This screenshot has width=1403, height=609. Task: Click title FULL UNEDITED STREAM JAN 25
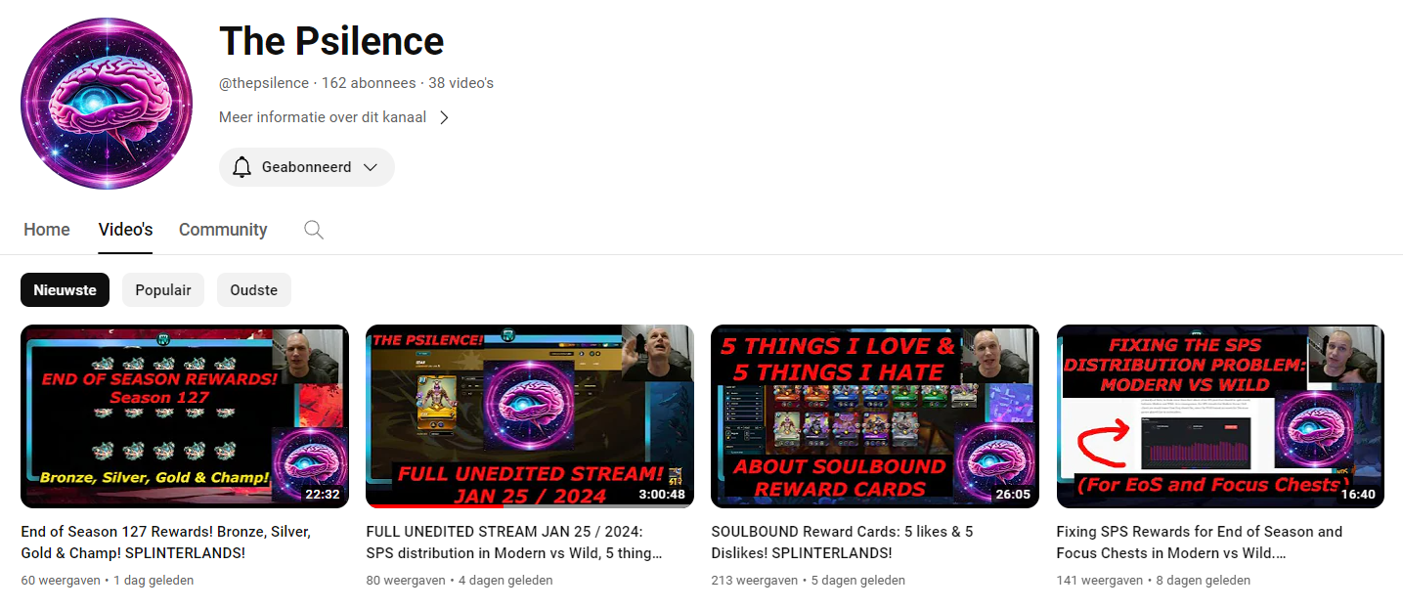513,543
